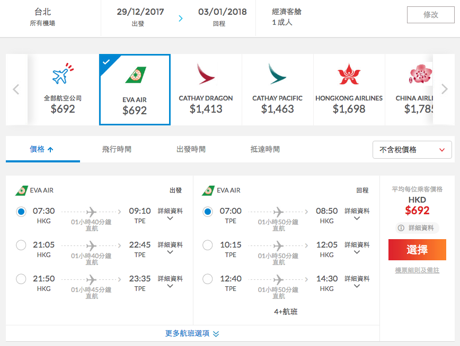Open the 機票細則及備註 link
This screenshot has width=460, height=346.
tap(417, 270)
